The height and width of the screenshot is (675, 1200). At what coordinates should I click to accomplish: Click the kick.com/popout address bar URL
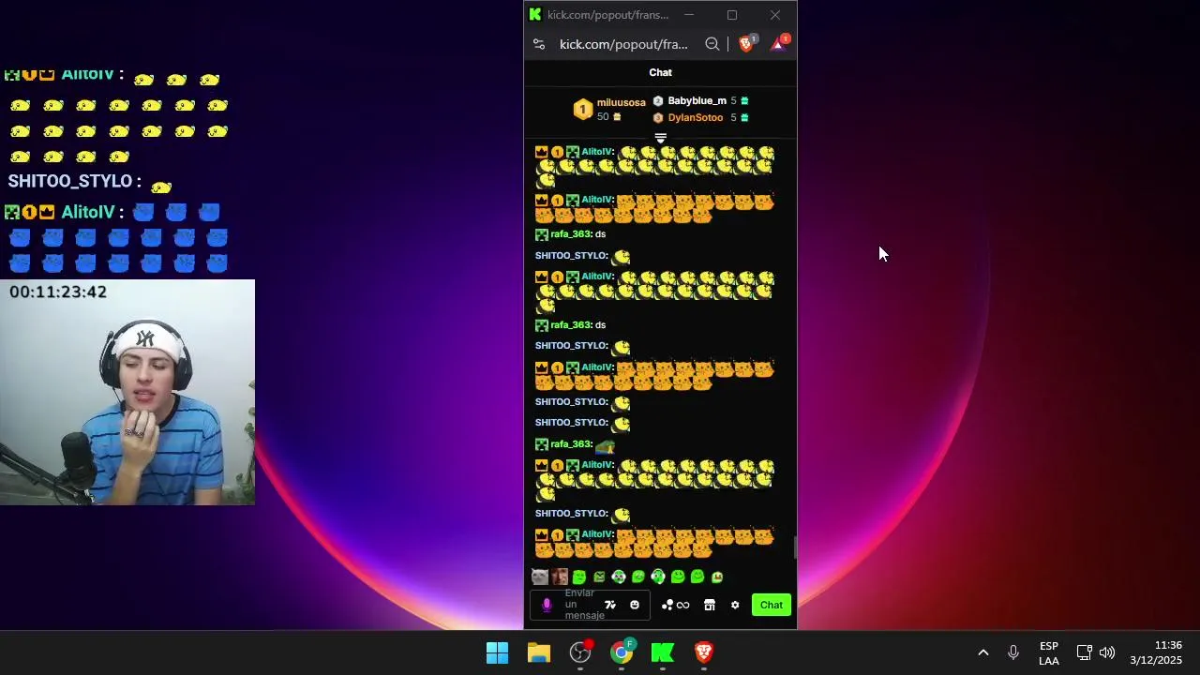coord(623,44)
